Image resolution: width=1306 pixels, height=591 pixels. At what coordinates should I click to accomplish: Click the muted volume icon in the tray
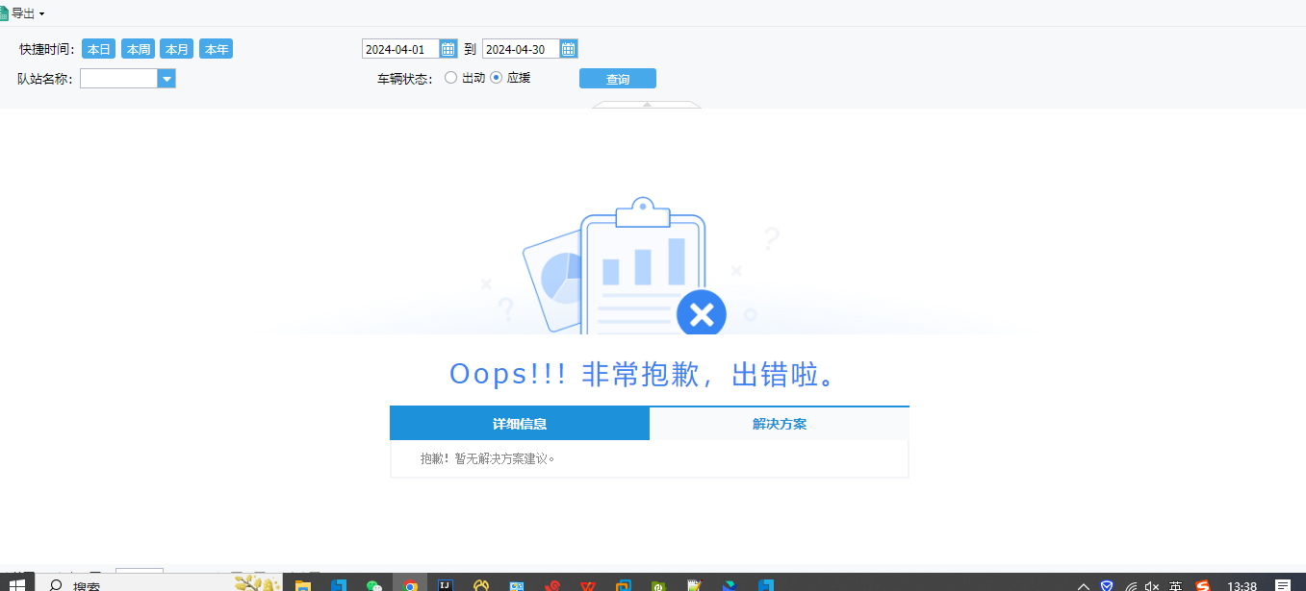pyautogui.click(x=1152, y=585)
